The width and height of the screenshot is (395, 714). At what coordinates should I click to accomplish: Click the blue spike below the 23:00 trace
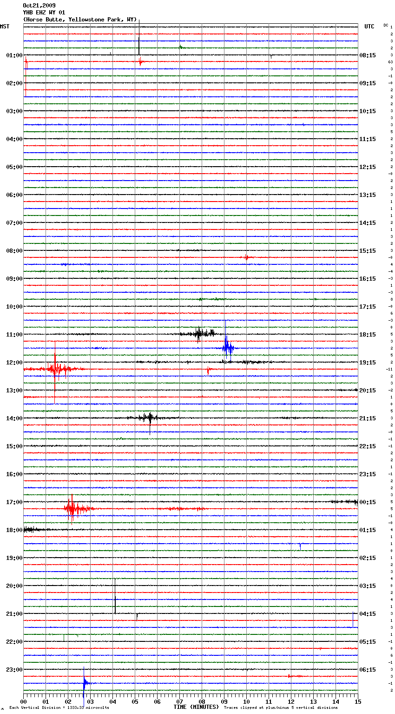point(85,684)
